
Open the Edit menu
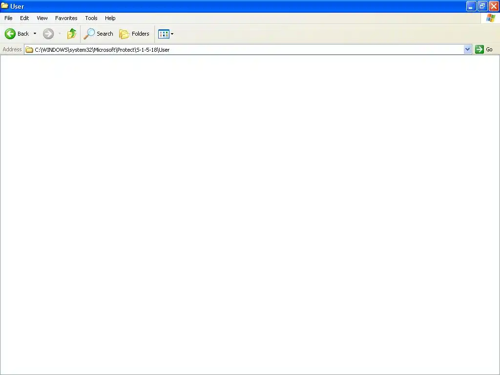[24, 18]
